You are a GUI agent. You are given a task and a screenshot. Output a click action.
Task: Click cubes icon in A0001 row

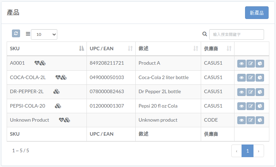(43, 63)
